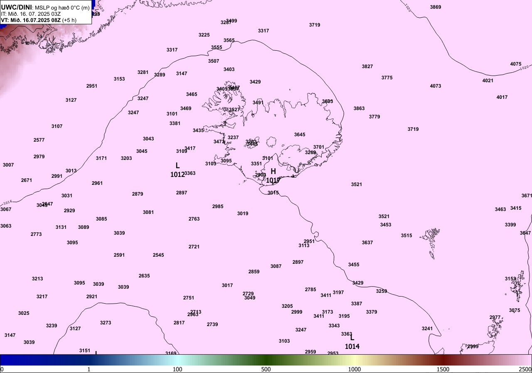Click the value 2979 on the map
Screen dimensions: 532x373
39,157
